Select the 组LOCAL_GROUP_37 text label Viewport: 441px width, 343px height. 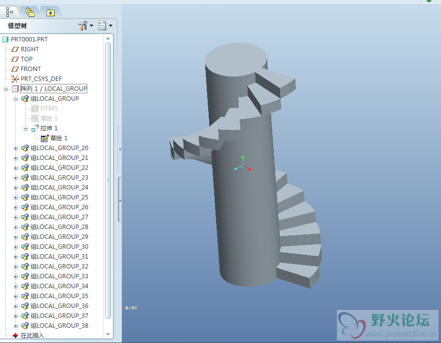coord(59,316)
